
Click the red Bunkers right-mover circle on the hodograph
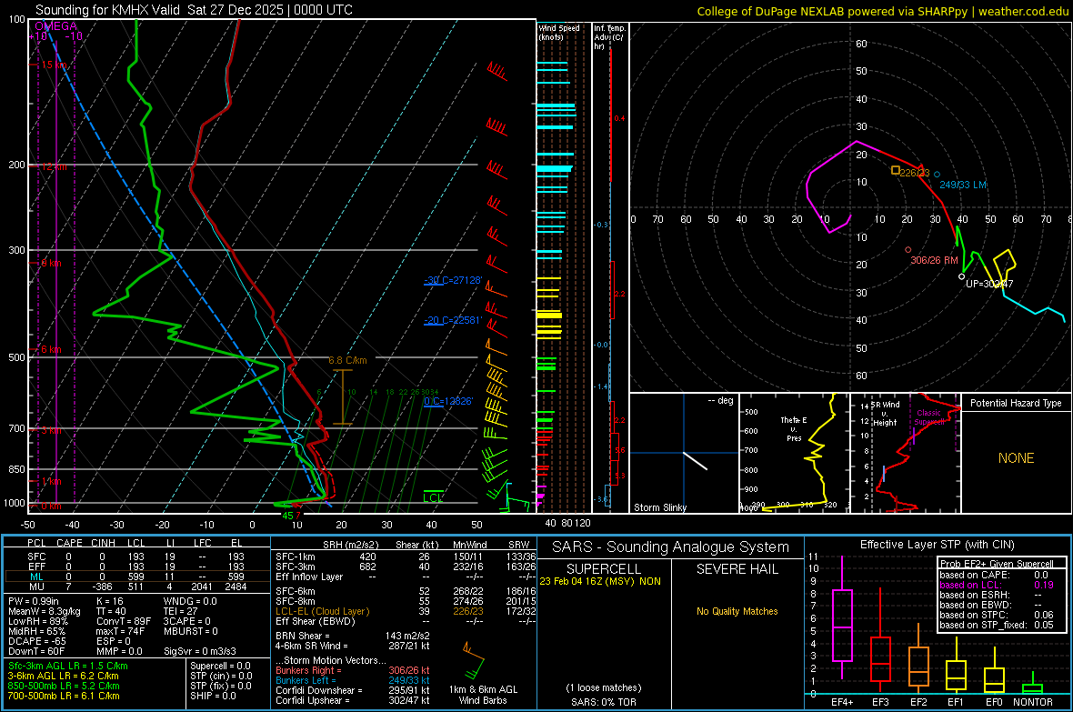[x=908, y=250]
